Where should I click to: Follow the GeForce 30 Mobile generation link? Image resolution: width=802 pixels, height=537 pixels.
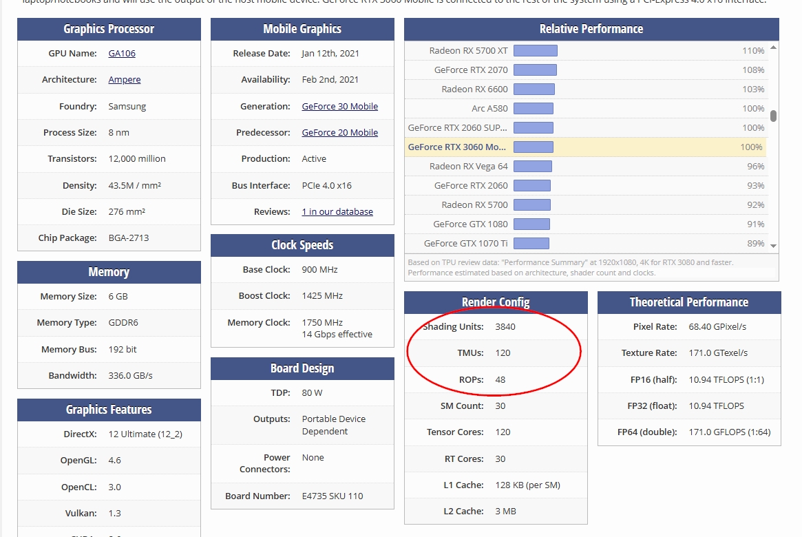point(339,106)
